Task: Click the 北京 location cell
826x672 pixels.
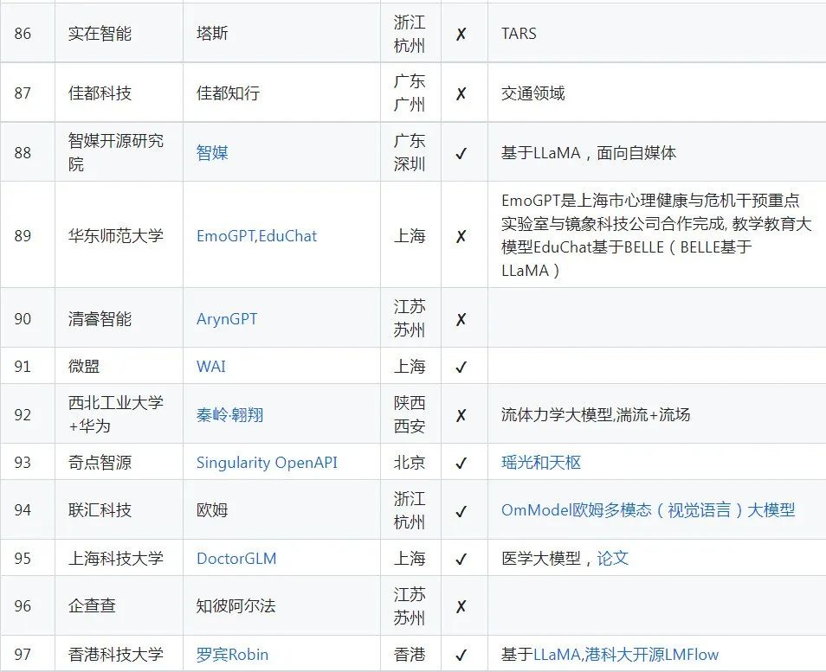Action: pyautogui.click(x=410, y=462)
